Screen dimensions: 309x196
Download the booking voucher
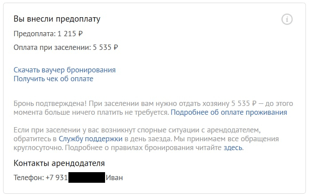tap(64, 70)
